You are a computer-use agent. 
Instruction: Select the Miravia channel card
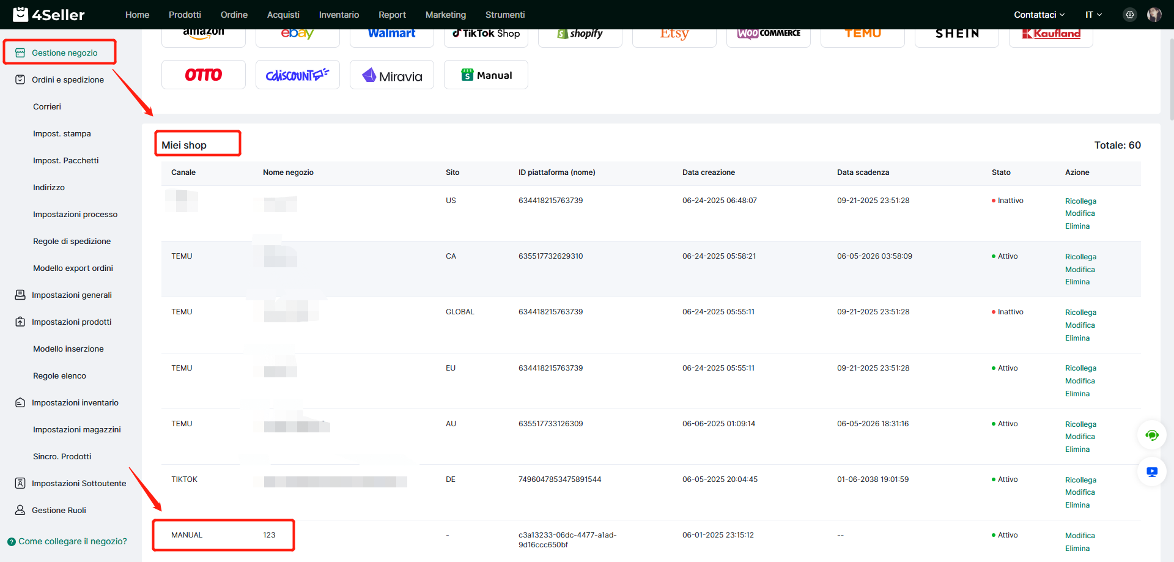pos(392,75)
